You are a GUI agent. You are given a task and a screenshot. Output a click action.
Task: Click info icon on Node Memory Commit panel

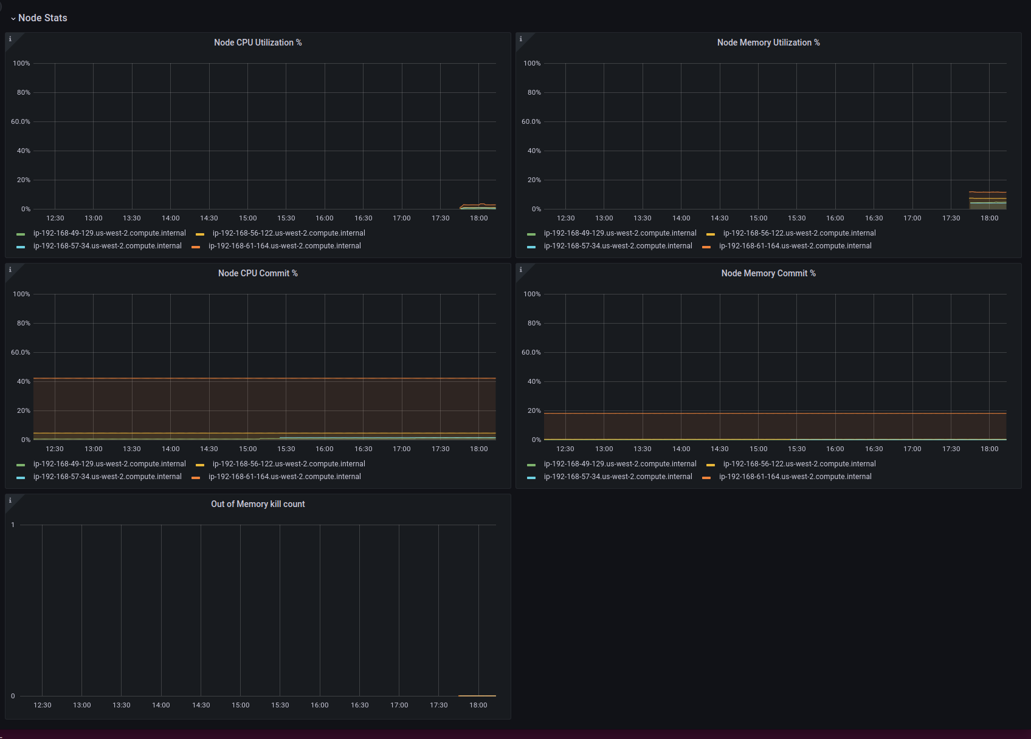521,269
